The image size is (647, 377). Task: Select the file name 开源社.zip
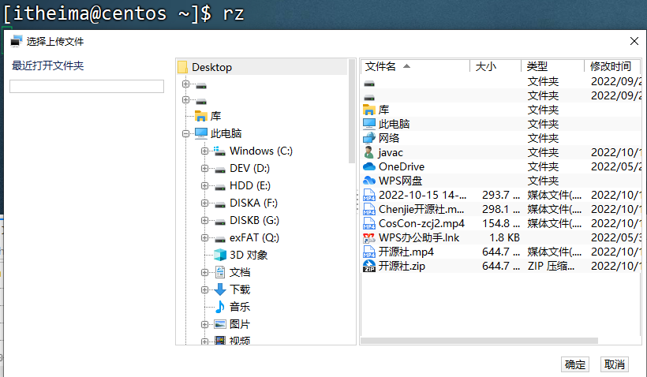point(402,266)
